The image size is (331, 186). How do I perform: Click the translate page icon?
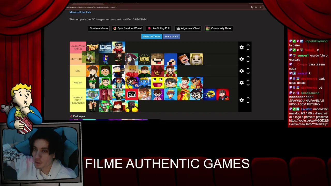click(252, 7)
